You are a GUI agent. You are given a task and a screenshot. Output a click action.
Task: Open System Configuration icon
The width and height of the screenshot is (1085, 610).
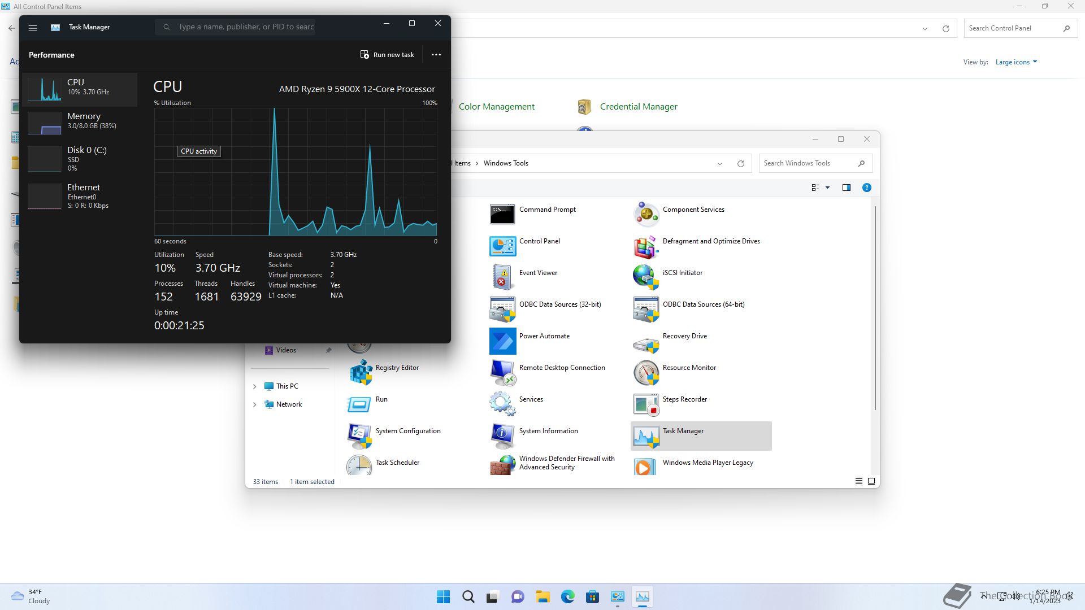coord(359,436)
